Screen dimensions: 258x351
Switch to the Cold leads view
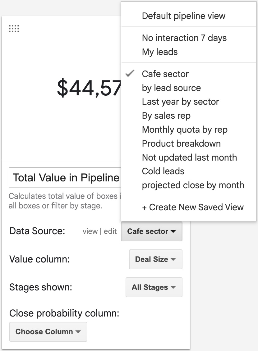click(x=163, y=171)
